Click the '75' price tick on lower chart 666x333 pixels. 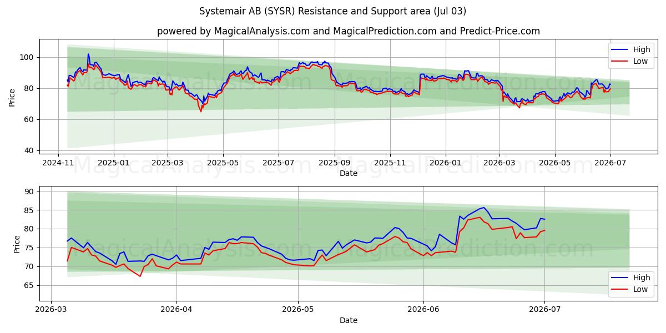coord(30,248)
